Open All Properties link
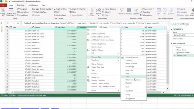 (178, 39)
